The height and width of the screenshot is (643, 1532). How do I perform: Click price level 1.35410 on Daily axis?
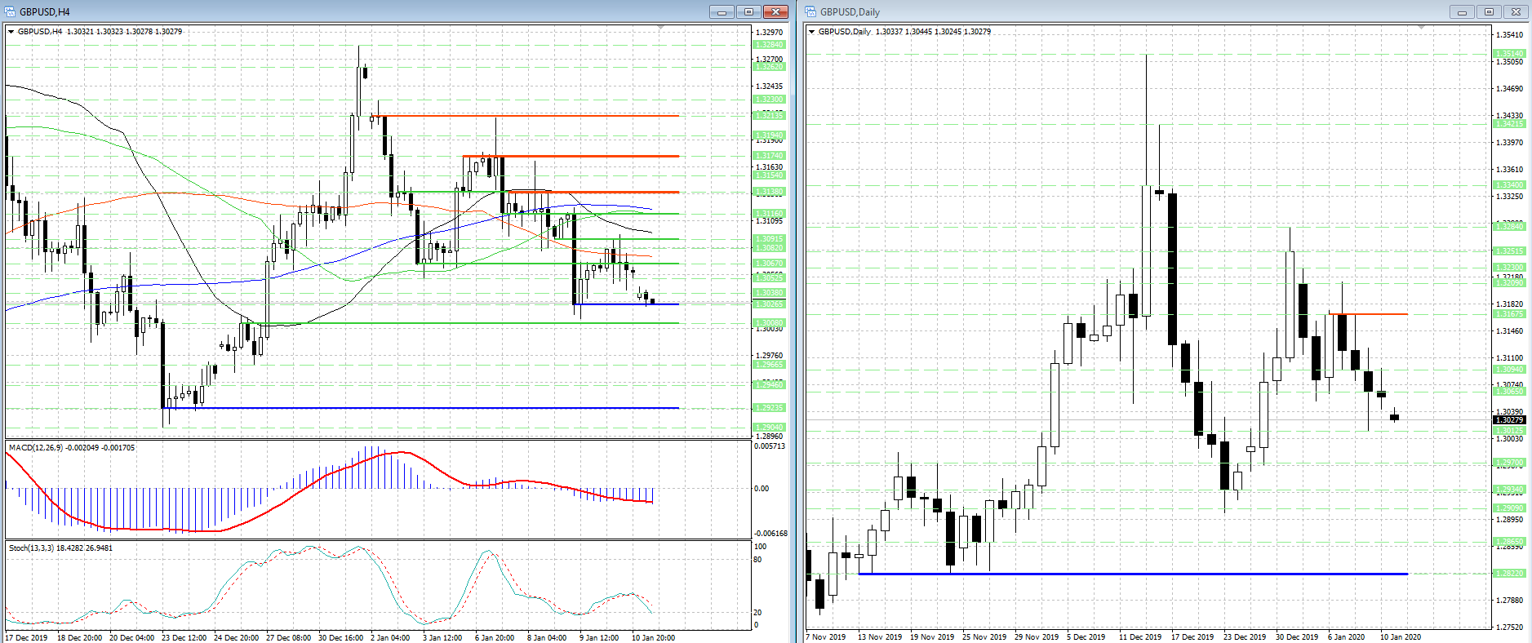point(1509,34)
